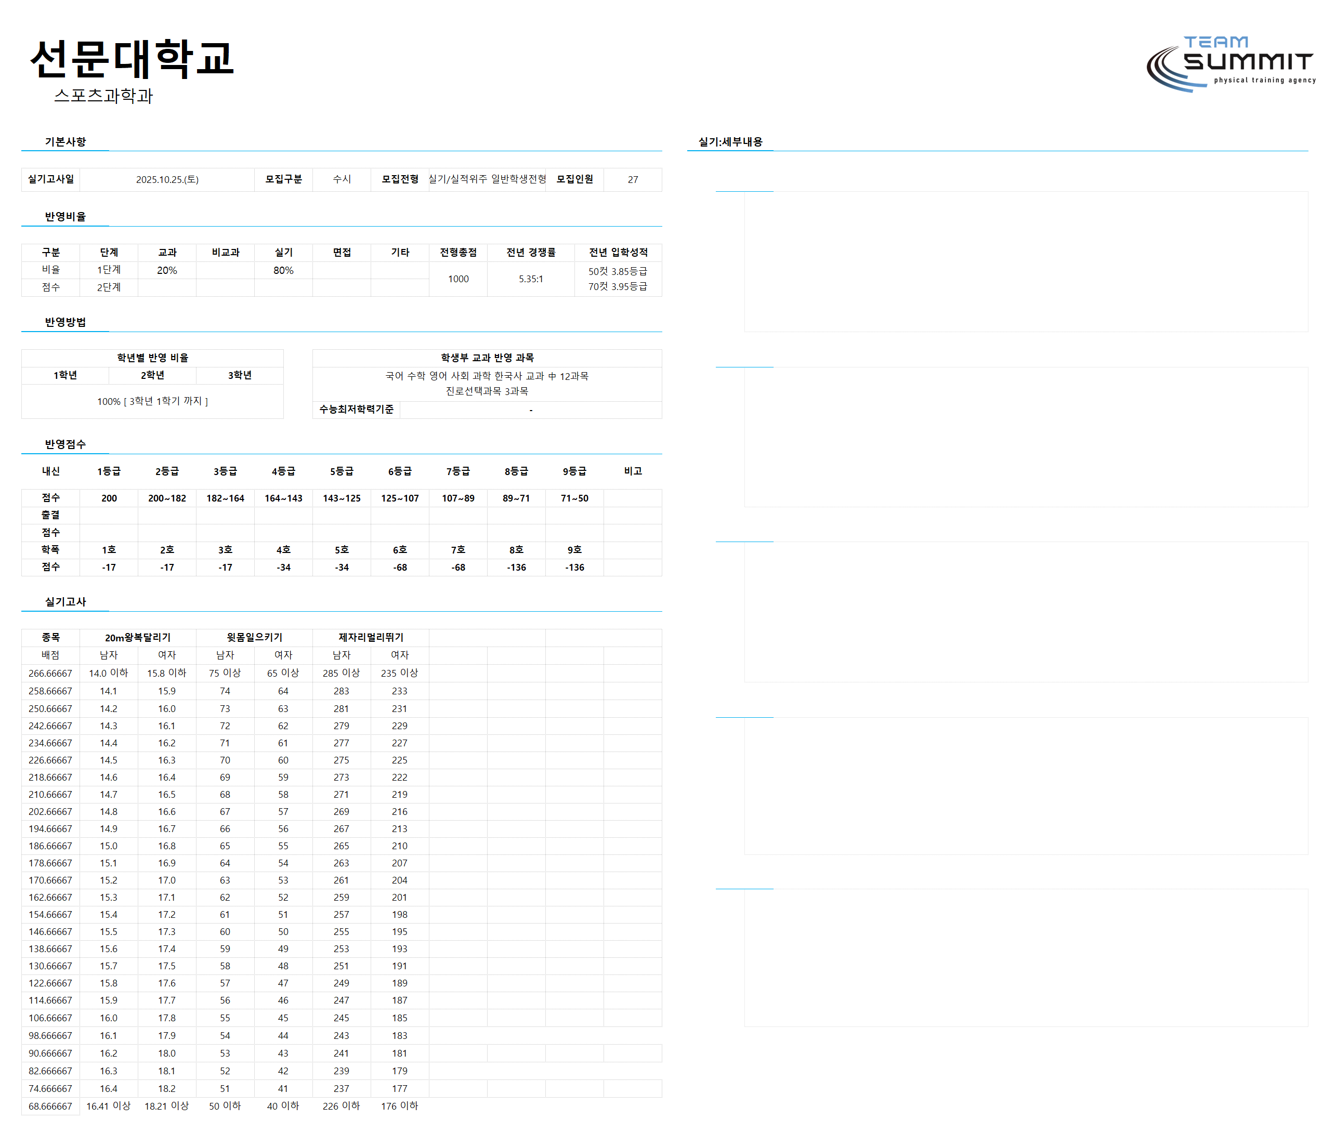1336x1133 pixels.
Task: Select recruitment count 27
Action: pos(633,180)
